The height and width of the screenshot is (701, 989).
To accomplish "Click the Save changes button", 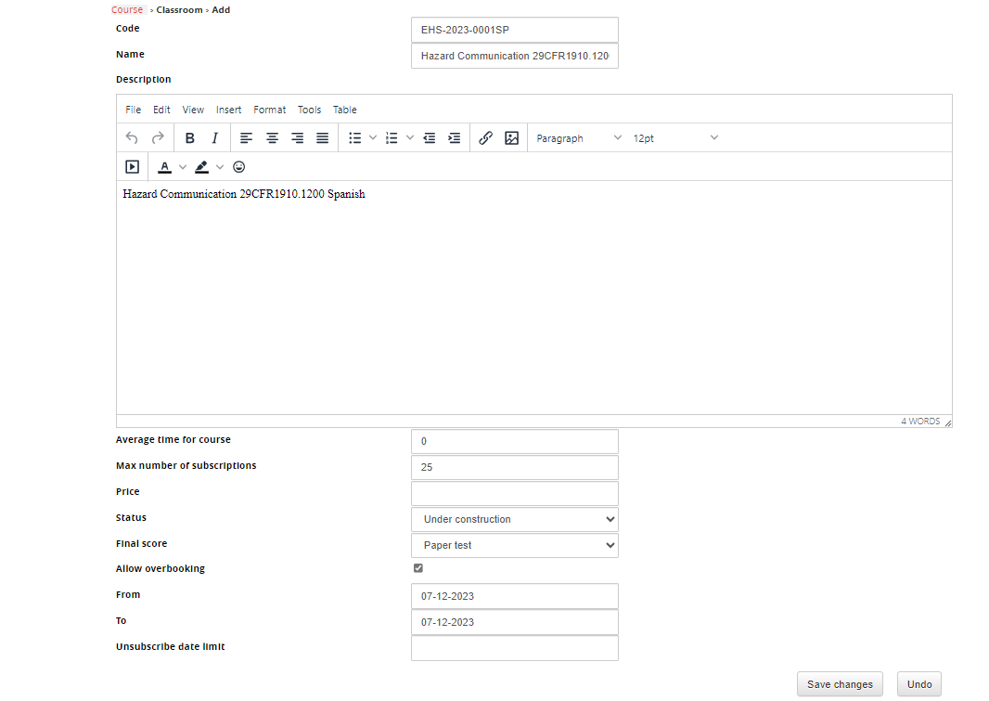I will pos(840,684).
